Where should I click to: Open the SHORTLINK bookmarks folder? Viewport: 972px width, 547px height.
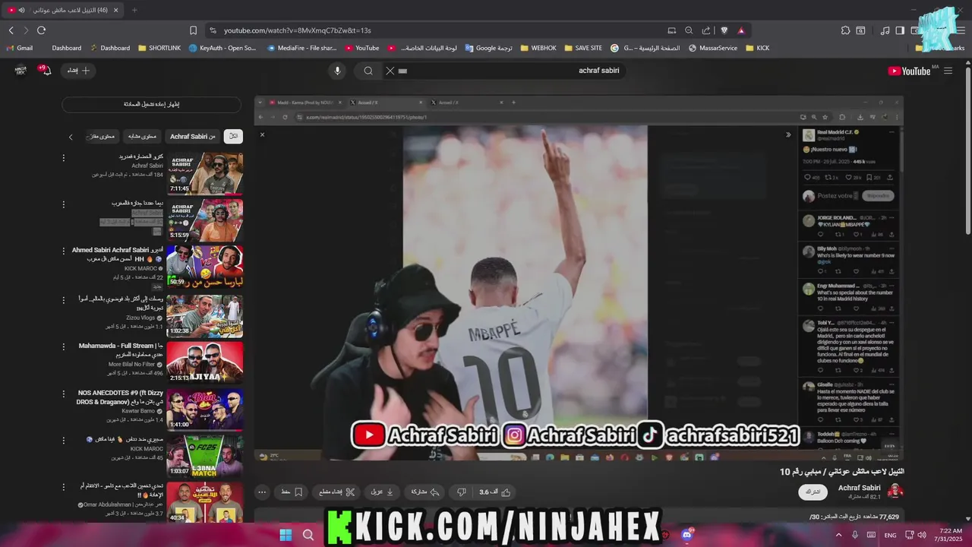tap(159, 48)
